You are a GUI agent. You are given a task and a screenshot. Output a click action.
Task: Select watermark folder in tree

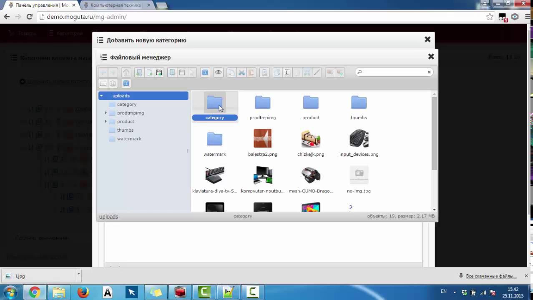click(x=129, y=139)
